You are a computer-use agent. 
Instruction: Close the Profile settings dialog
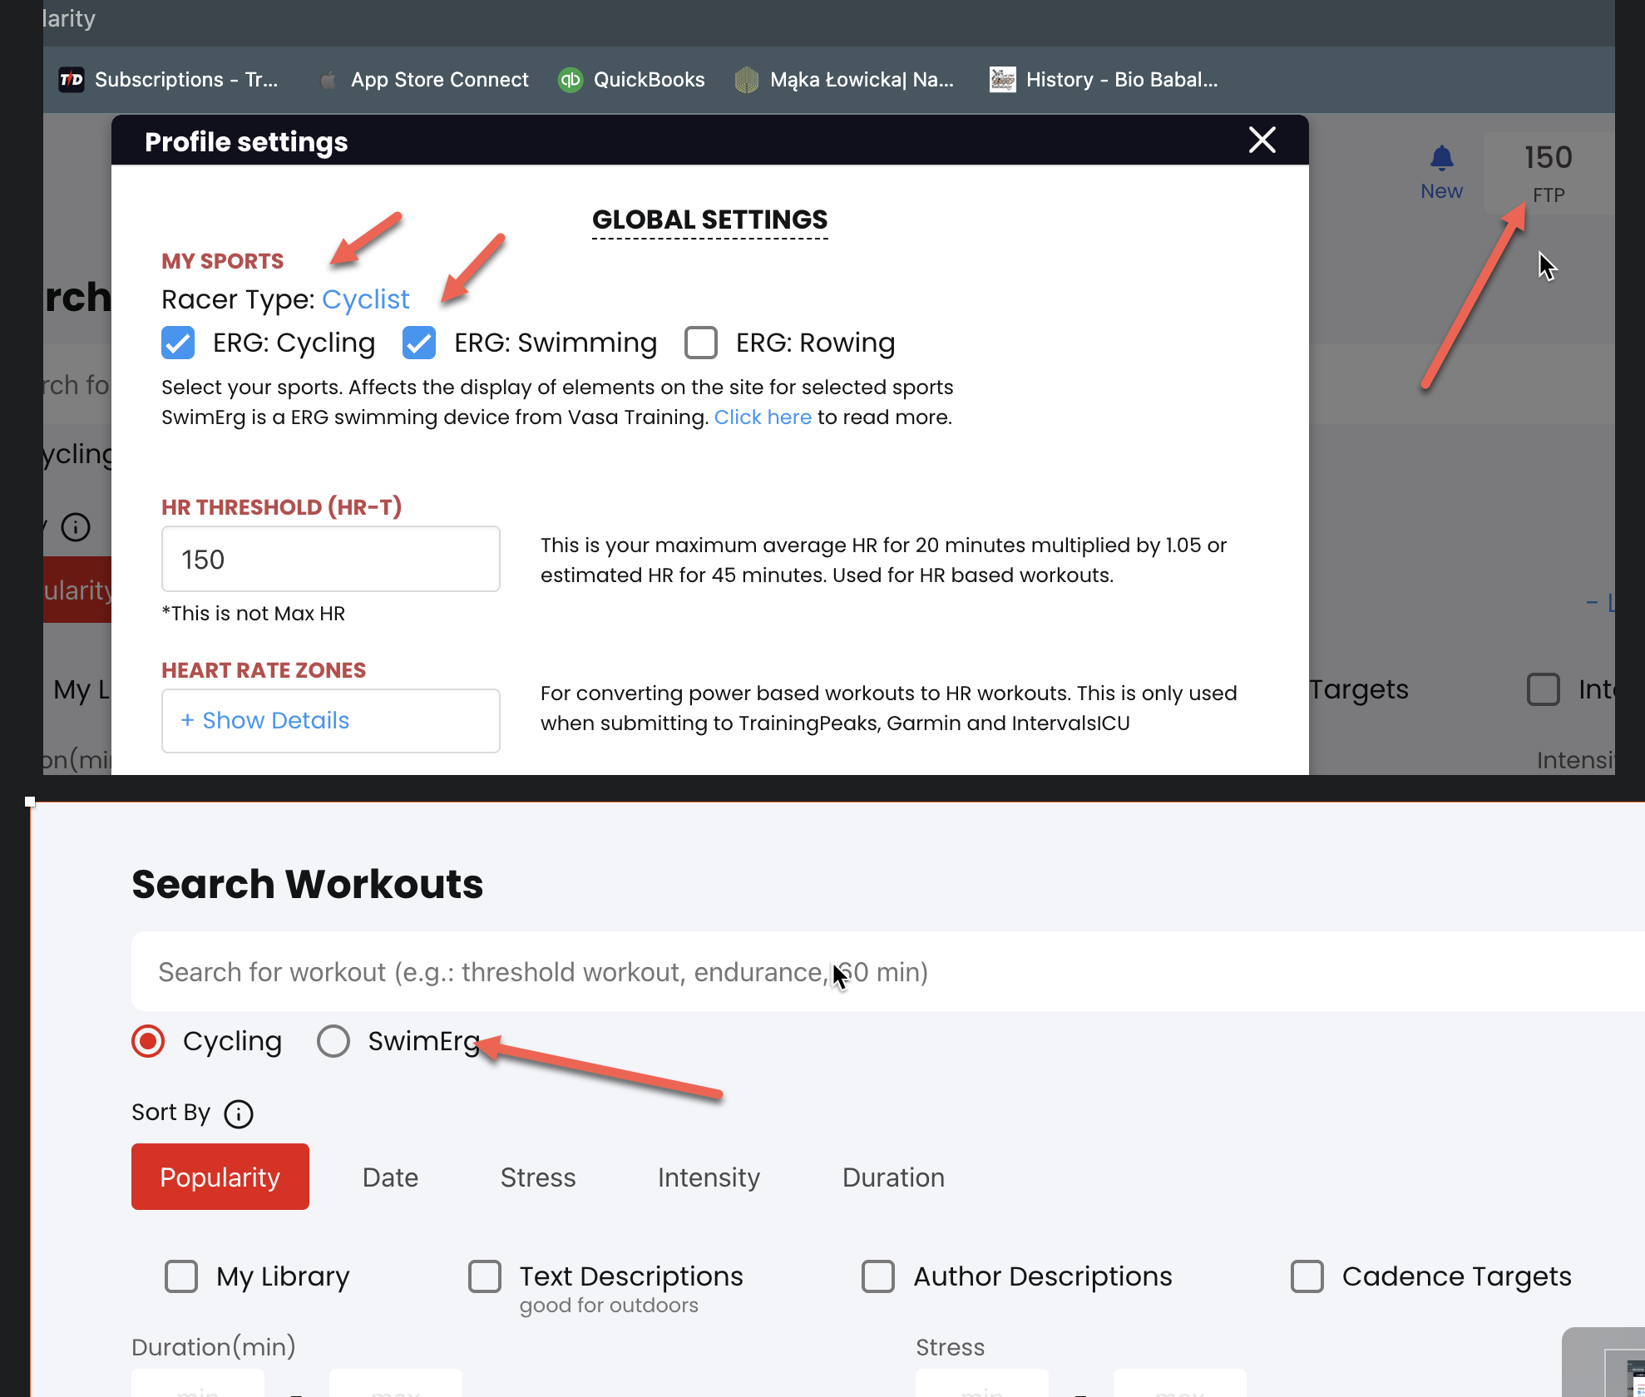[1262, 141]
